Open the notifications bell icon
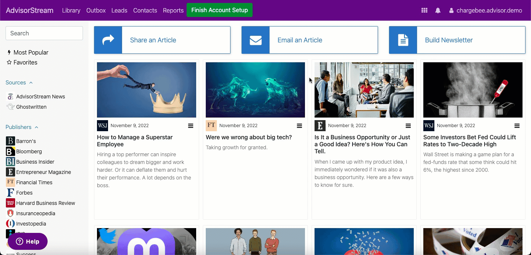Screen dimensions: 531x255 point(438,11)
